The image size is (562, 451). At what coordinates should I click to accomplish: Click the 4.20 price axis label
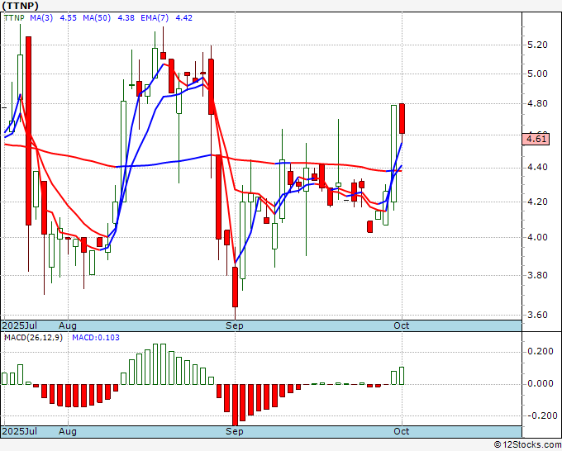coord(538,202)
